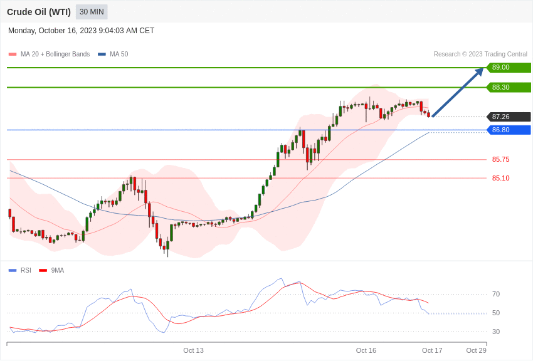Toggle the MA 20 + Bollinger Bands legend swatch
Viewport: 533px width, 361px height.
tap(13, 55)
